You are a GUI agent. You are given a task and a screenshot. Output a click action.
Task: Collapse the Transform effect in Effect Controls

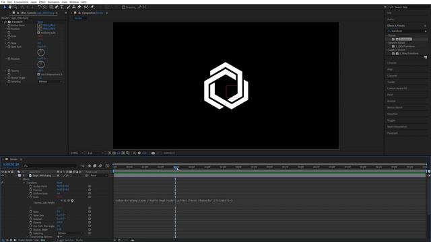click(3, 22)
